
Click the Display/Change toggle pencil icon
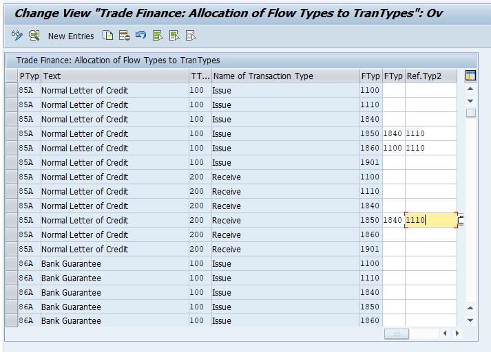tap(18, 36)
